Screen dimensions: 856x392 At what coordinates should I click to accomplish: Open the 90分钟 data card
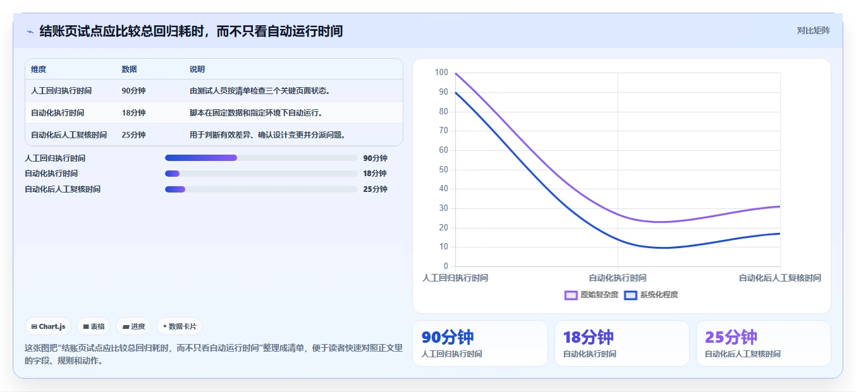(x=480, y=343)
